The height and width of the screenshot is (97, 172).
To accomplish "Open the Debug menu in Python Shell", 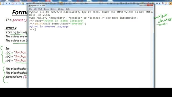I will (46, 9).
